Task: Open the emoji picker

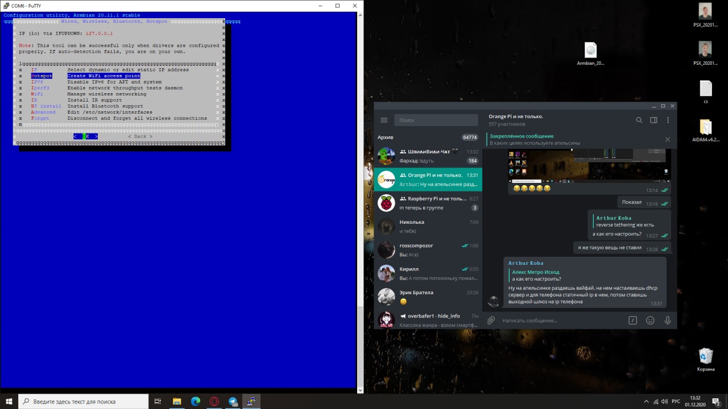Action: [x=650, y=320]
